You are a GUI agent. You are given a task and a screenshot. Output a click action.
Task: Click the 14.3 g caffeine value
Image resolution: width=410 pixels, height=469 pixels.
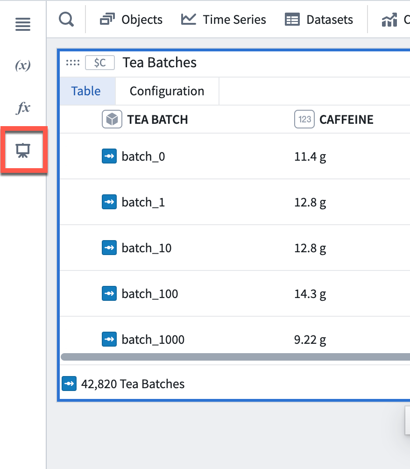click(310, 294)
